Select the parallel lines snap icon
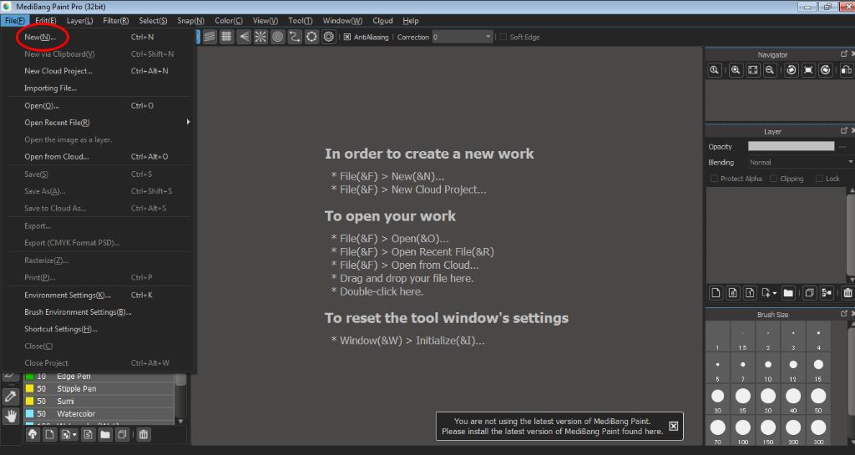855x455 pixels. [x=210, y=37]
